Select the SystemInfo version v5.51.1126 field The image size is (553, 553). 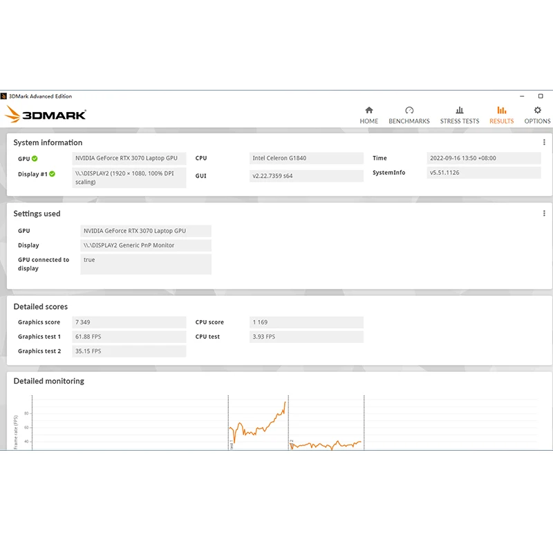[x=483, y=173]
